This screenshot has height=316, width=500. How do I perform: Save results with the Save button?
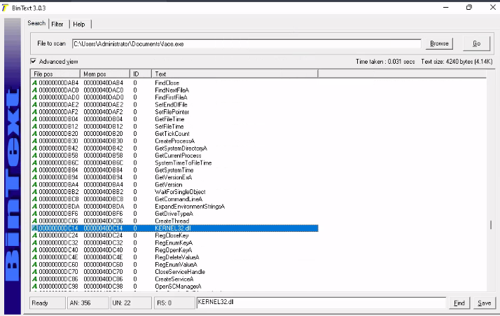coord(483,303)
